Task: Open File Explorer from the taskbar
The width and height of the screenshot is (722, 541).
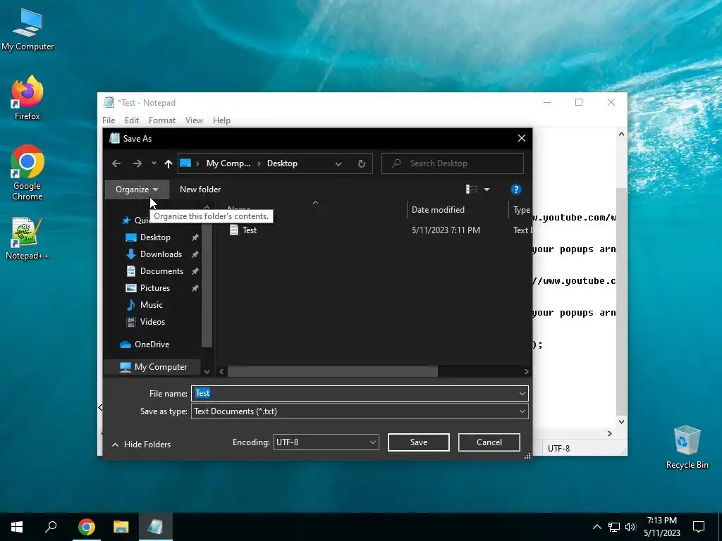Action: (121, 527)
